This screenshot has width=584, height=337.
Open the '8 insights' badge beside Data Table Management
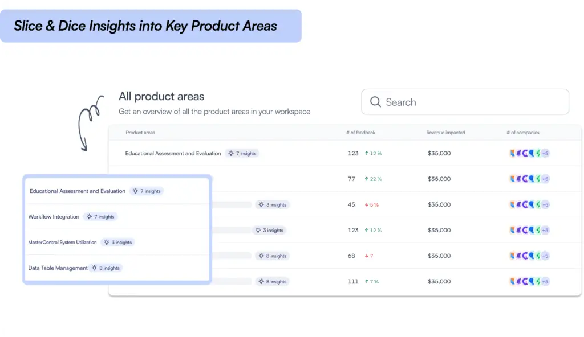[x=106, y=268]
